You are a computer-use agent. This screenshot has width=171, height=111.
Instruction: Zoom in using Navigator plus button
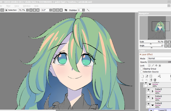[169, 42]
